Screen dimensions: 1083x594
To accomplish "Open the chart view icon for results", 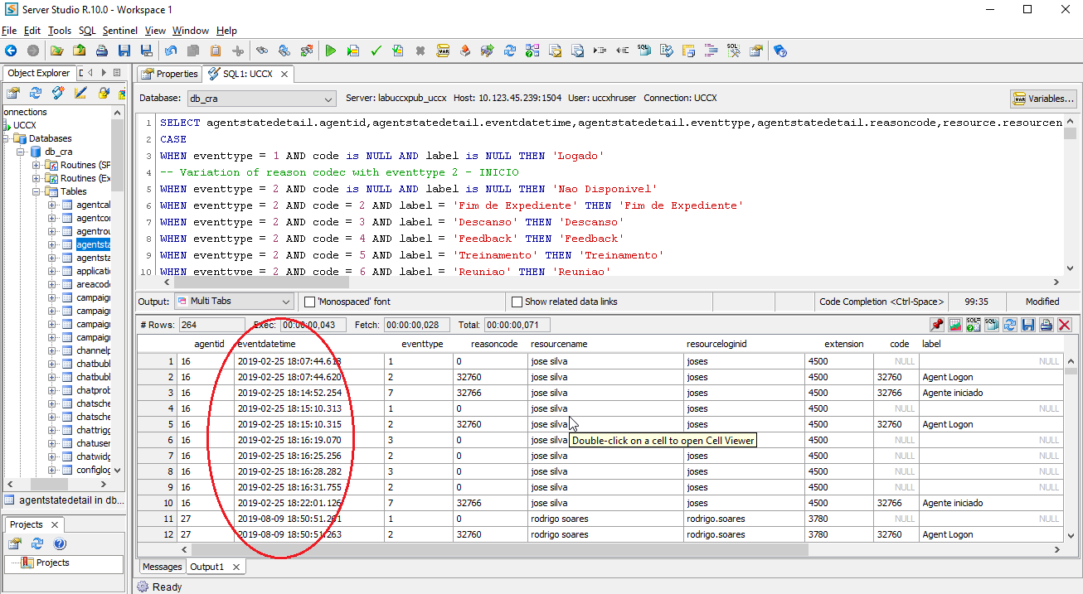I will click(955, 325).
